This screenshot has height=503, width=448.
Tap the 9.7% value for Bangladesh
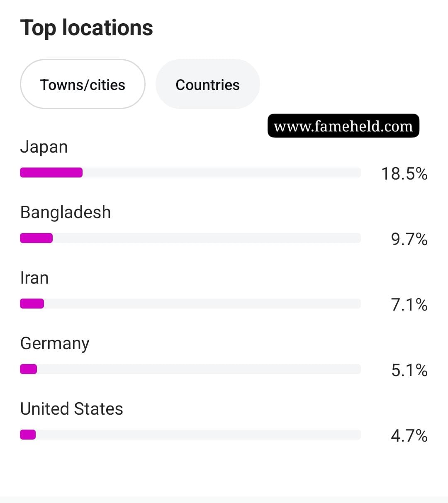pyautogui.click(x=409, y=239)
